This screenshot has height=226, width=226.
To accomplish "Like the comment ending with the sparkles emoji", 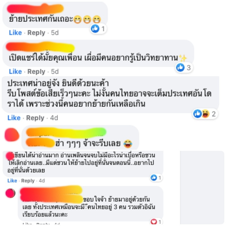I will [16, 71].
